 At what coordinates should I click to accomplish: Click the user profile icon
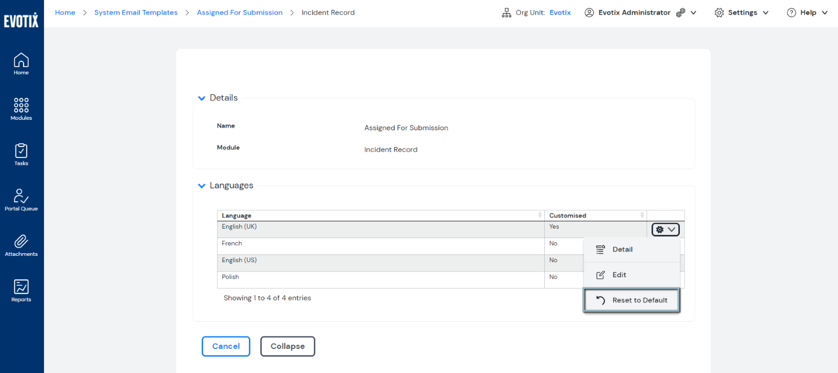coord(589,13)
